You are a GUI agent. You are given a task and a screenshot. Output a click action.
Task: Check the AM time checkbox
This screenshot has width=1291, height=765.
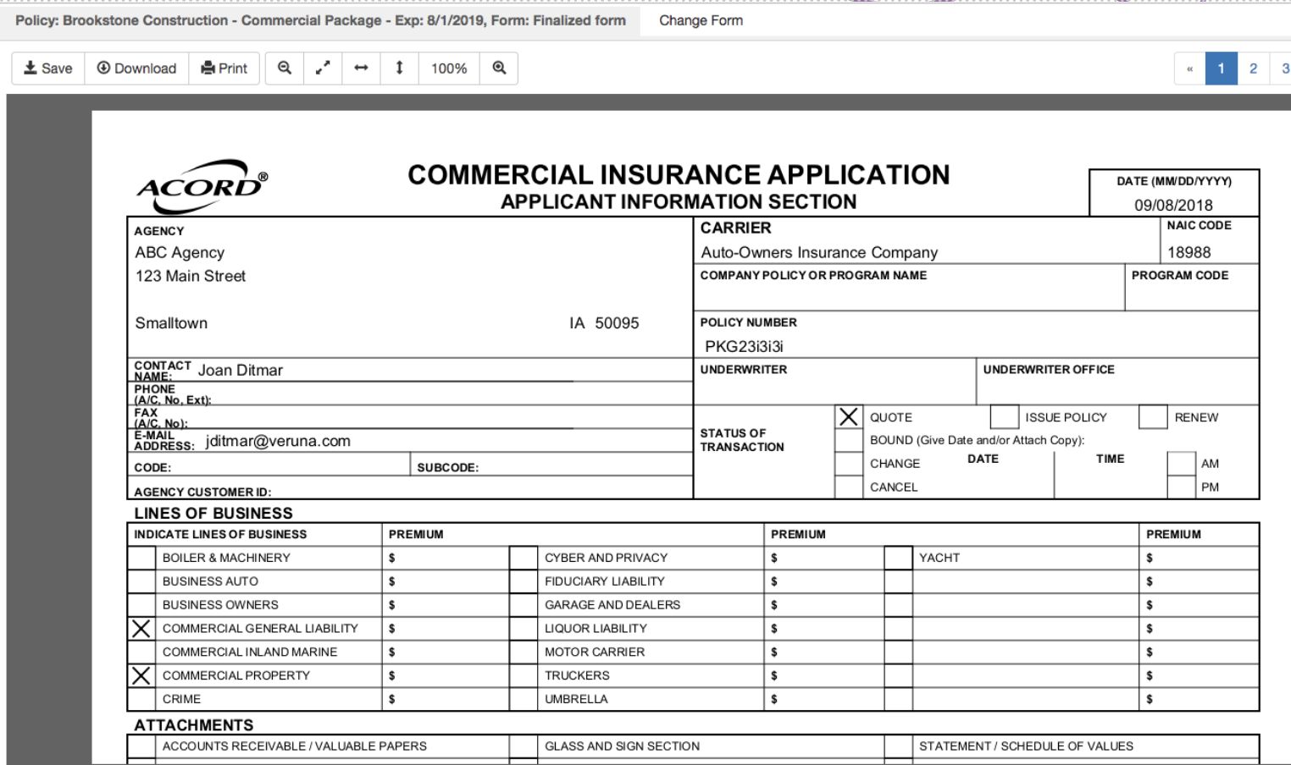point(1181,464)
